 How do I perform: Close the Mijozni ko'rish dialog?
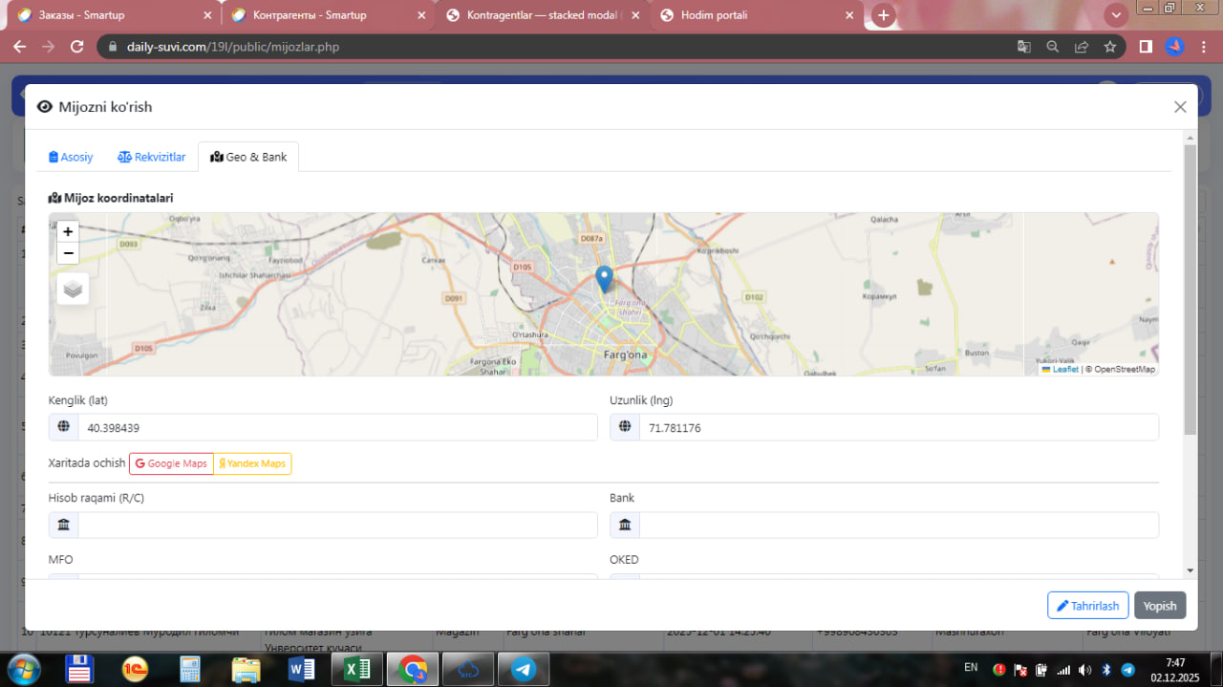(1180, 107)
